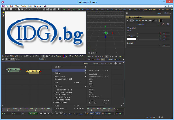
Task: Toggle Light option in 3D viewer
Action: tap(94, 59)
